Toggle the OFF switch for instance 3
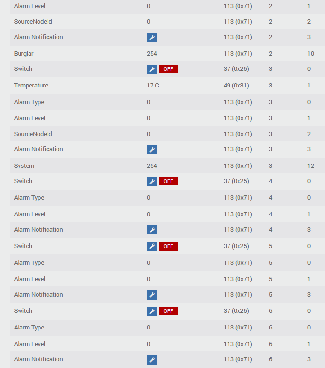 tap(168, 69)
